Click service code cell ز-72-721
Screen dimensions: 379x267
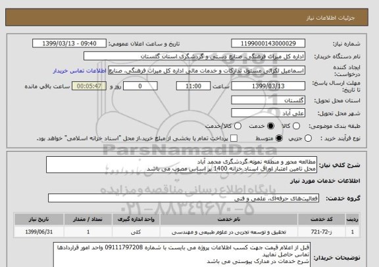coord(322,232)
